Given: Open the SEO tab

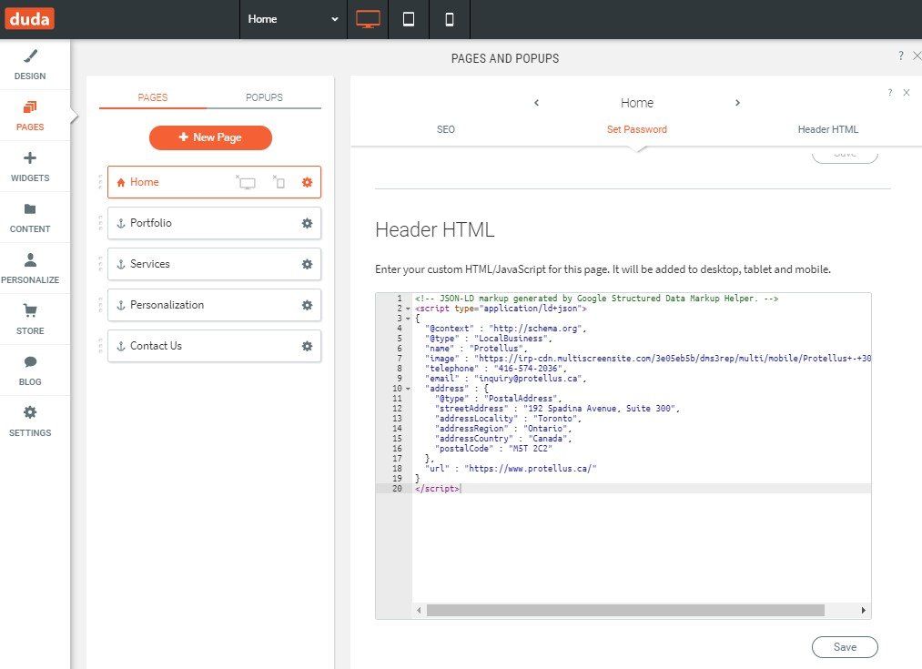Looking at the screenshot, I should click(x=446, y=129).
